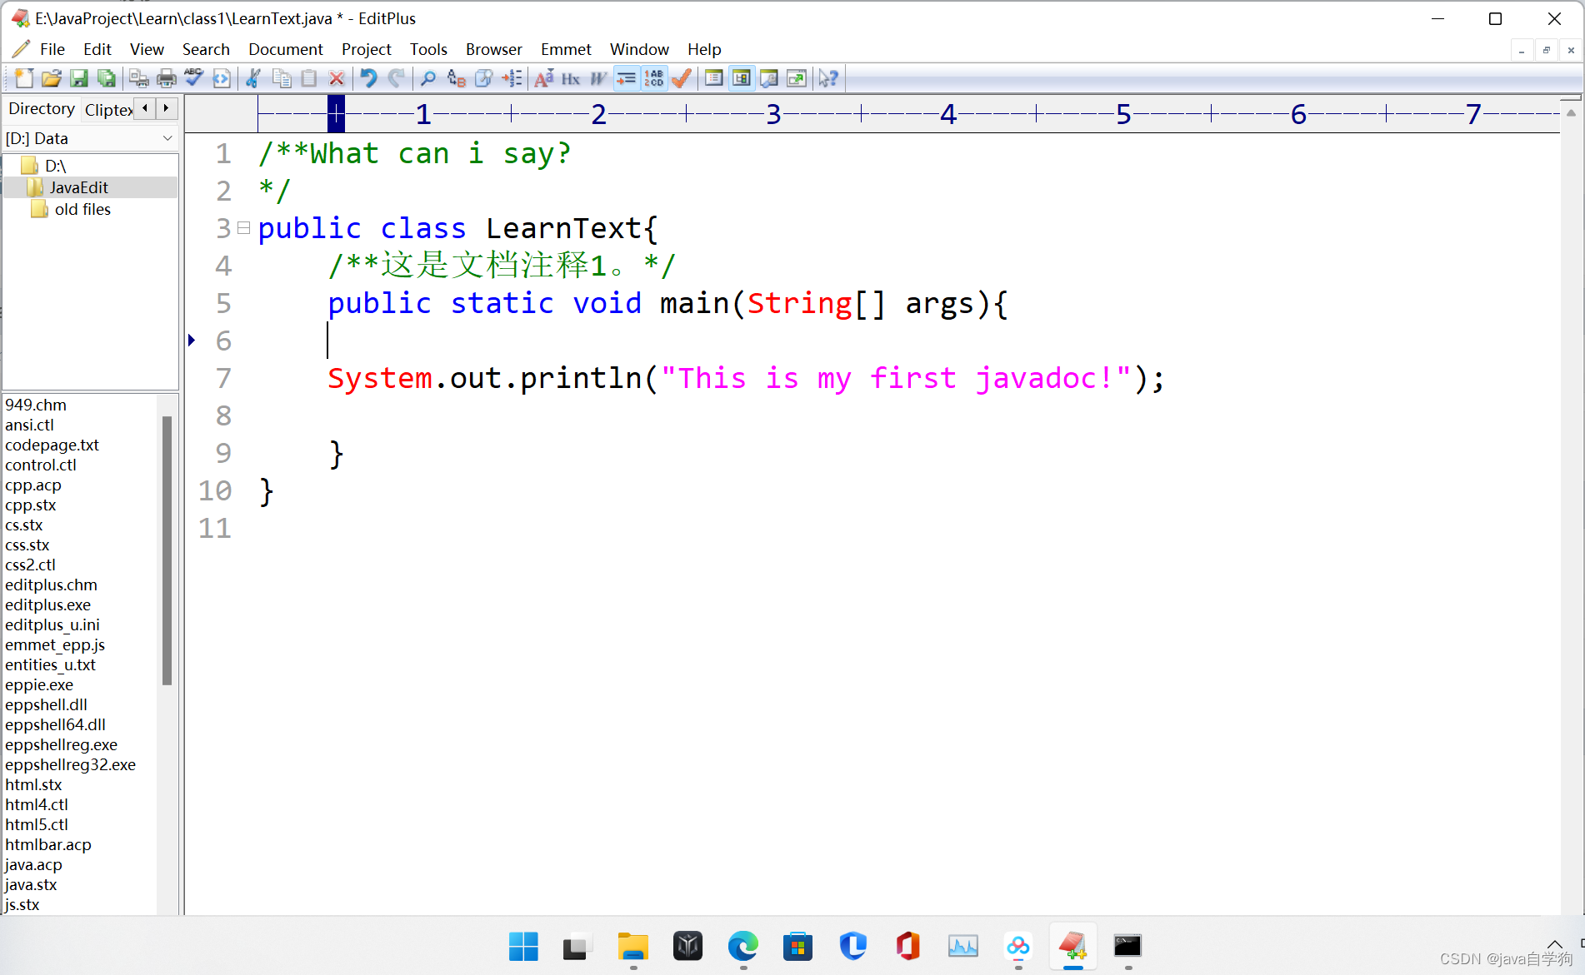Click the file list scrollbar thumb

click(167, 550)
